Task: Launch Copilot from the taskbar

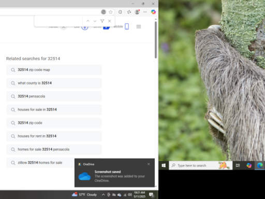Action: click(x=249, y=165)
